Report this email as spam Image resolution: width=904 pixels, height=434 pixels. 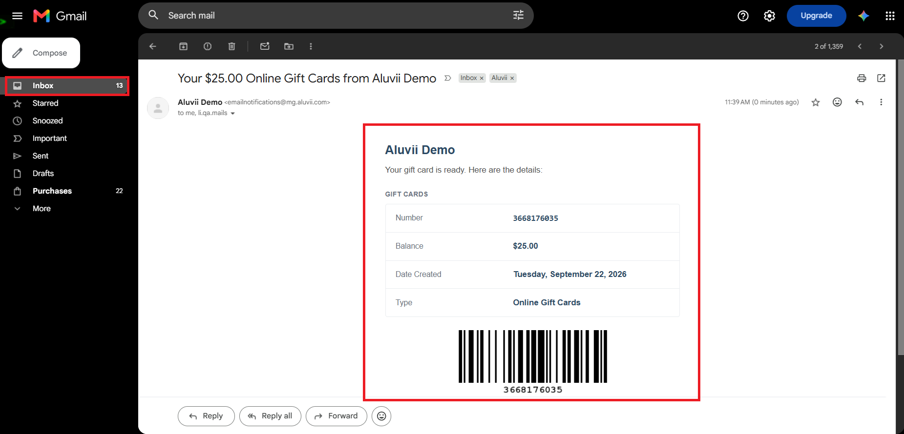(208, 46)
